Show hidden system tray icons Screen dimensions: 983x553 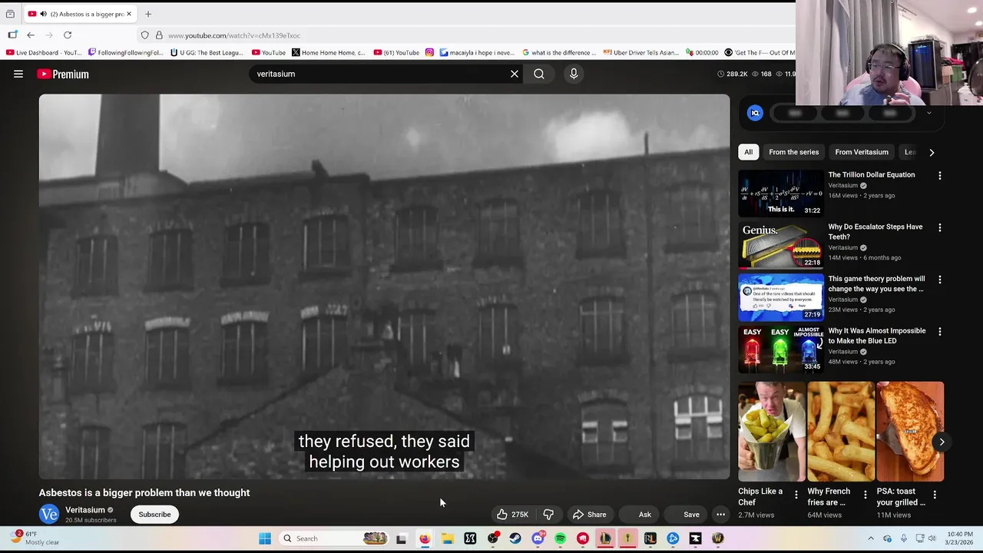point(870,538)
